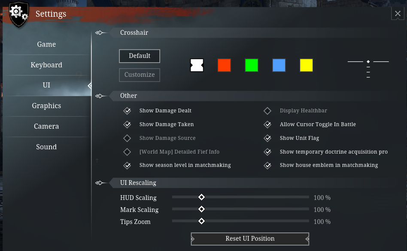The image size is (407, 251).
Task: Toggle Show season level in matchmaking checkbox
Action: [127, 165]
